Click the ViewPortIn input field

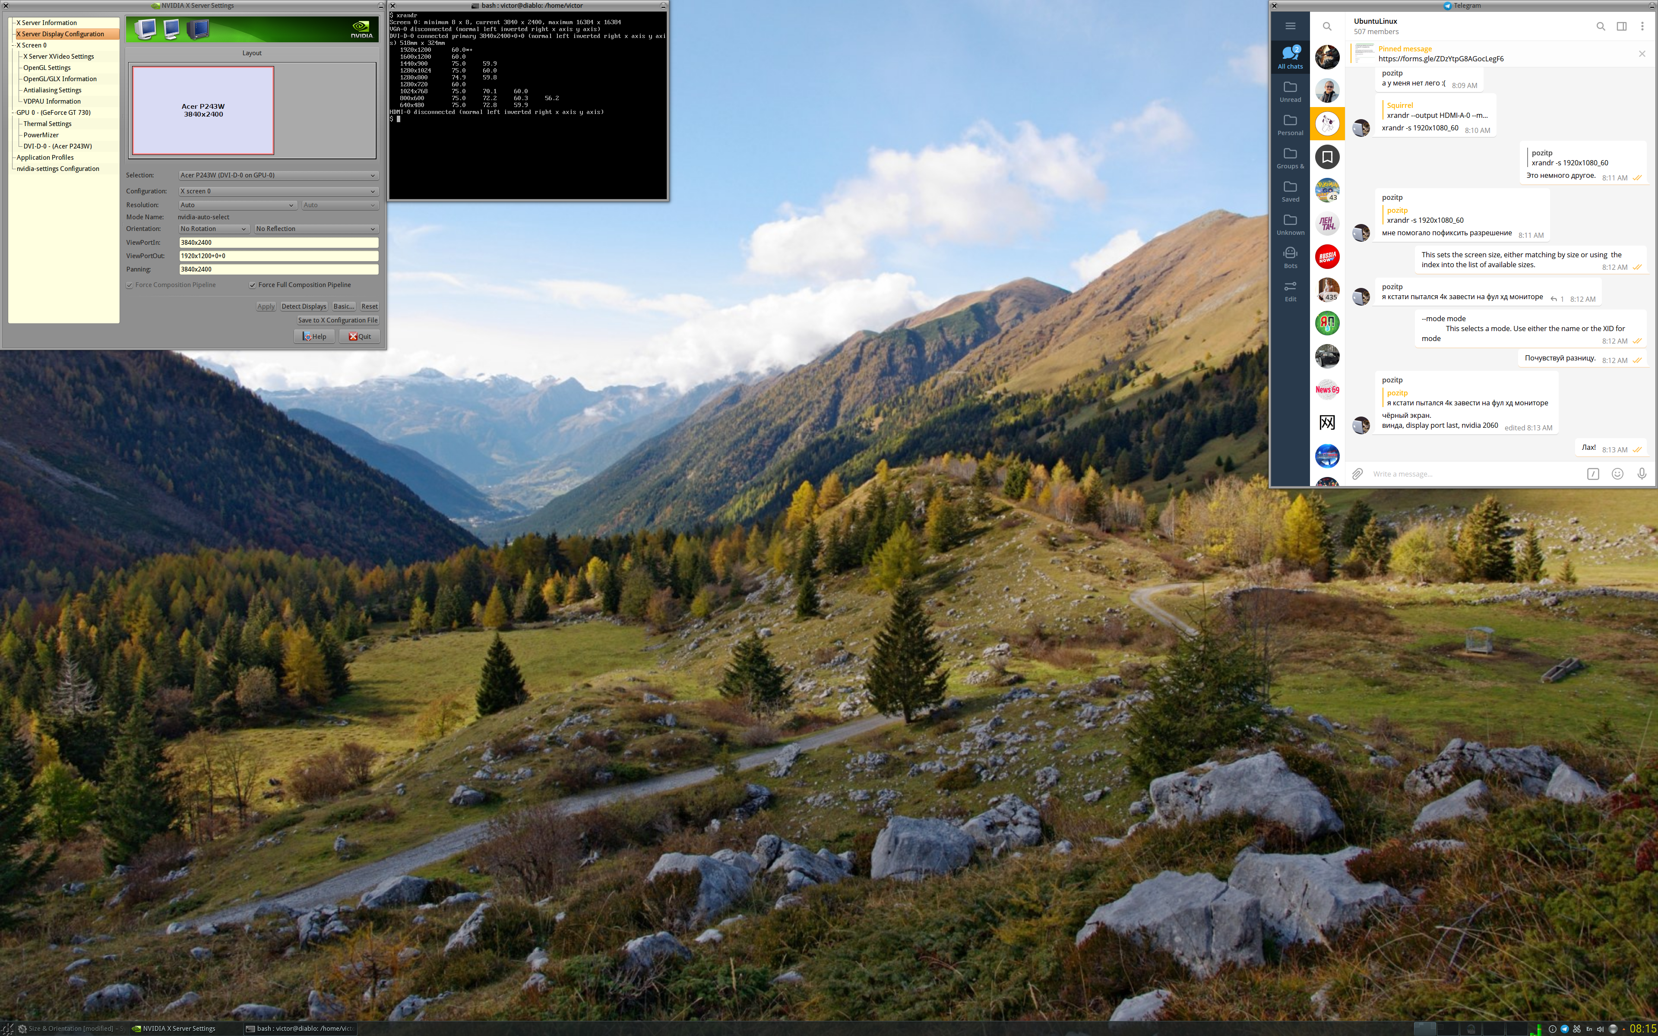[278, 243]
